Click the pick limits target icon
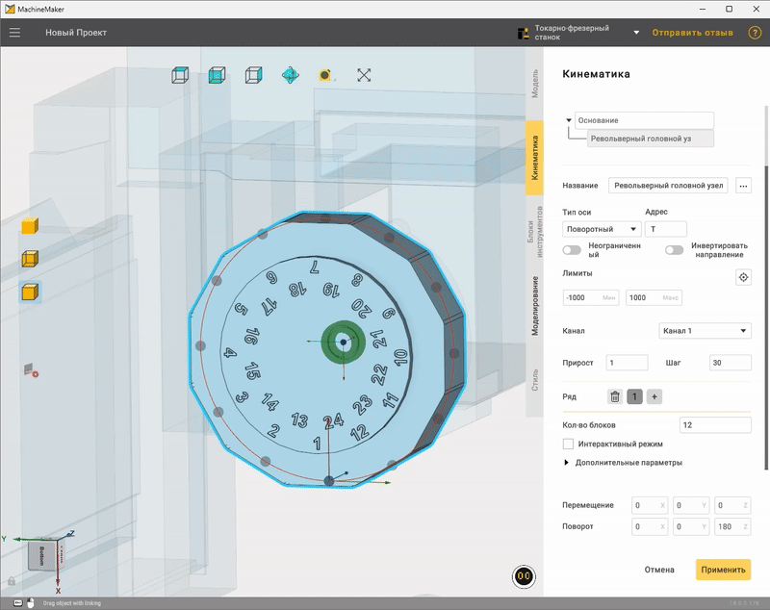Screen dimensions: 770x610 pyautogui.click(x=743, y=277)
